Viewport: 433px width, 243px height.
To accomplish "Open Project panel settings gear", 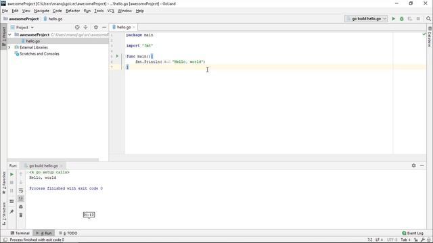I will tap(96, 27).
